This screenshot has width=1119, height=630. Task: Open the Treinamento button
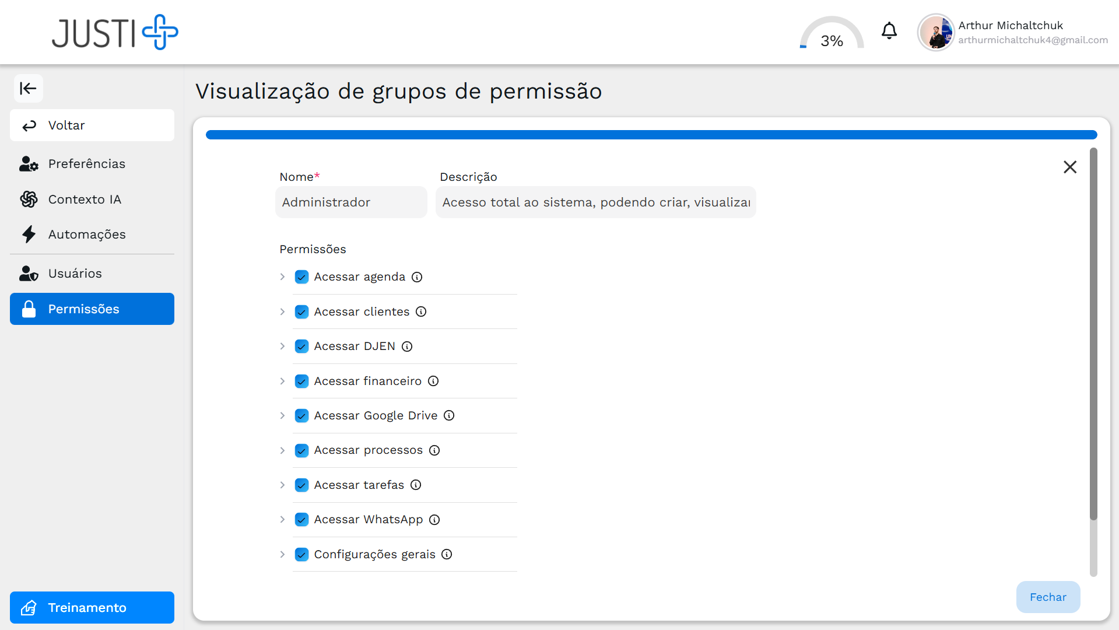(92, 607)
